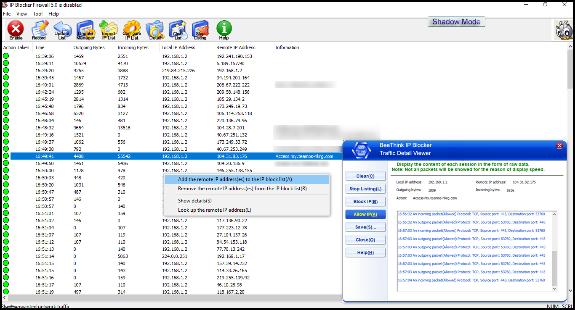Image resolution: width=575 pixels, height=310 pixels.
Task: Open the View menu
Action: 21,14
